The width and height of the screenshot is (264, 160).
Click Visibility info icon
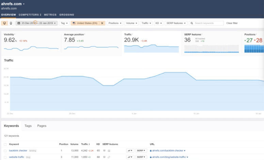[15, 34]
